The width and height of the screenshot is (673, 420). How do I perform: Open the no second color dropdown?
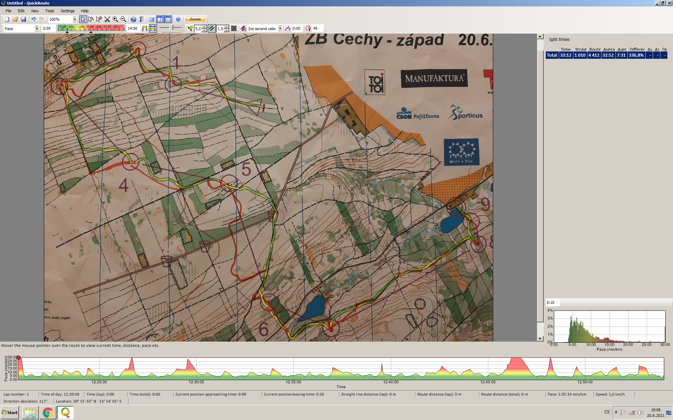coord(280,29)
